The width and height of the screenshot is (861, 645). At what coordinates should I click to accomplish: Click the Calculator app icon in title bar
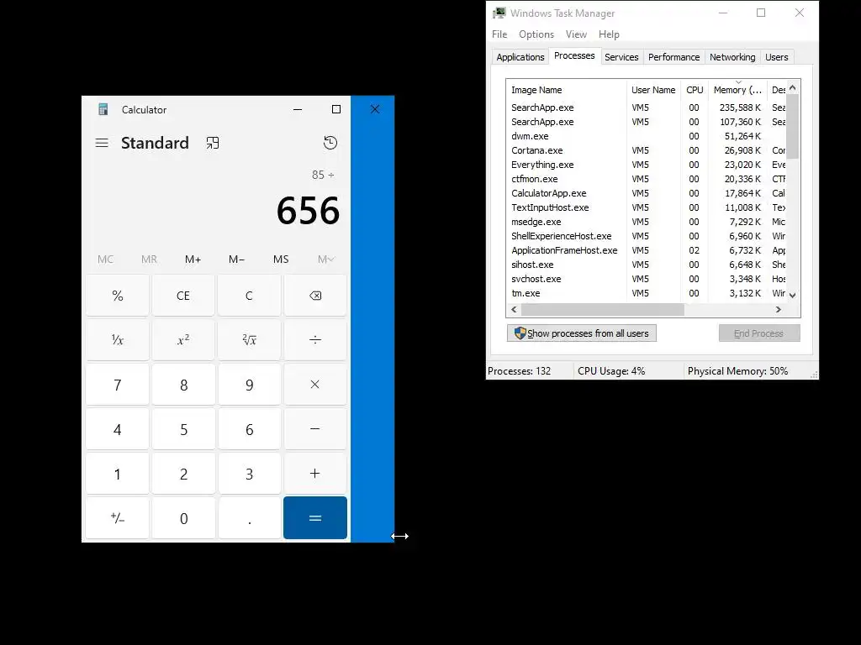pyautogui.click(x=103, y=109)
